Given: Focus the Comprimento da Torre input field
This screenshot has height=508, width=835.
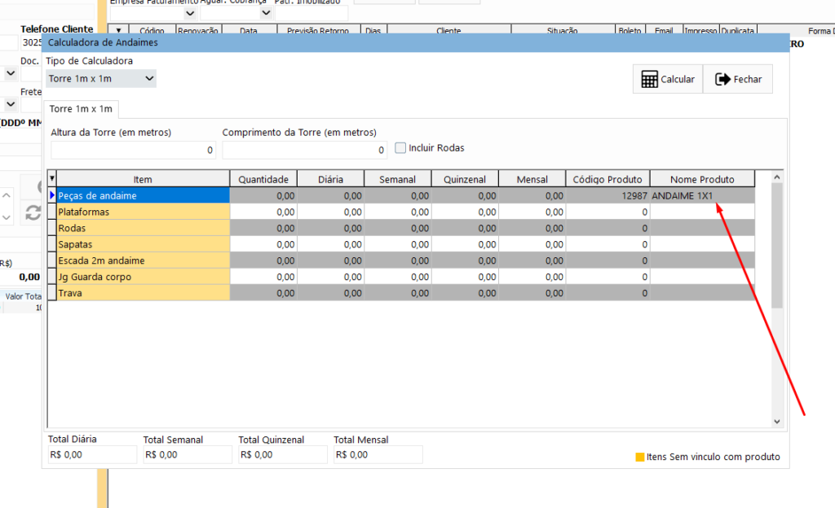Looking at the screenshot, I should coord(305,150).
